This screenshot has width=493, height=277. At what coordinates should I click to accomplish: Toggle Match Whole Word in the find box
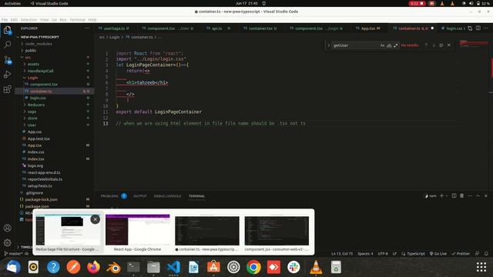(389, 45)
